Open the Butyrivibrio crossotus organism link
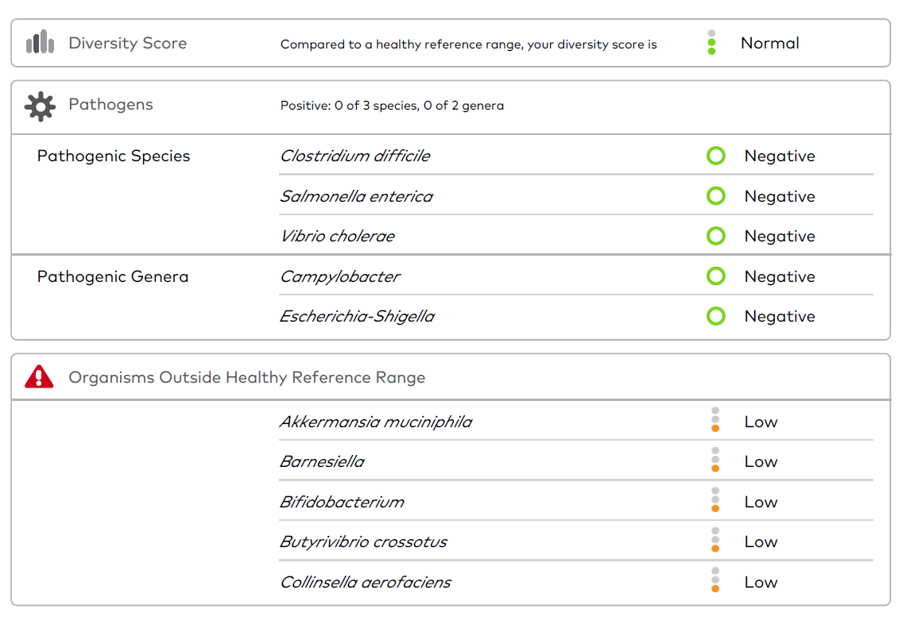The image size is (910, 636). click(x=363, y=542)
